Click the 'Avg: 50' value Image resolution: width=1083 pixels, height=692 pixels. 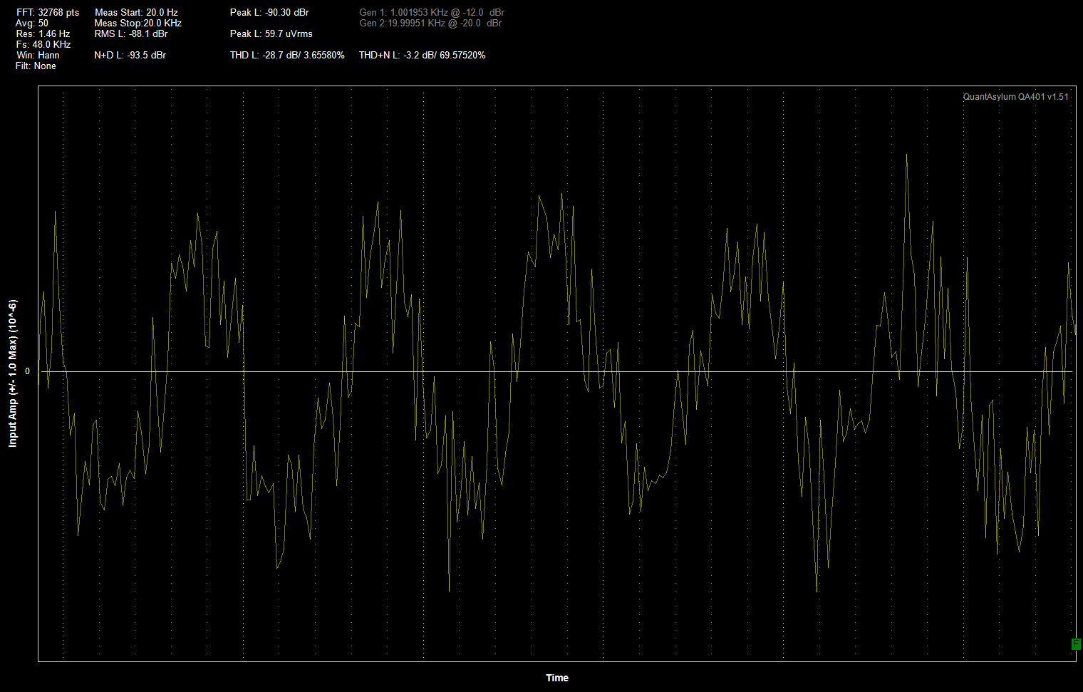[x=32, y=24]
